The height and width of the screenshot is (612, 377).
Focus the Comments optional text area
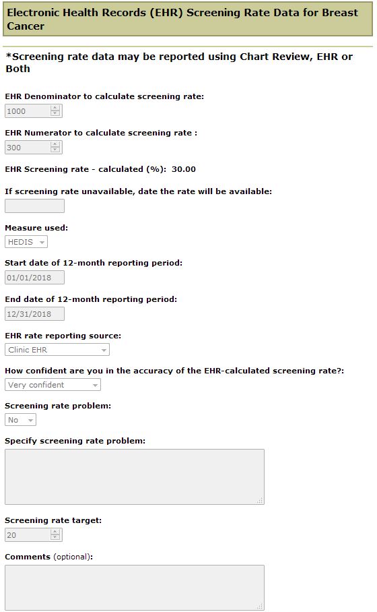pyautogui.click(x=135, y=588)
